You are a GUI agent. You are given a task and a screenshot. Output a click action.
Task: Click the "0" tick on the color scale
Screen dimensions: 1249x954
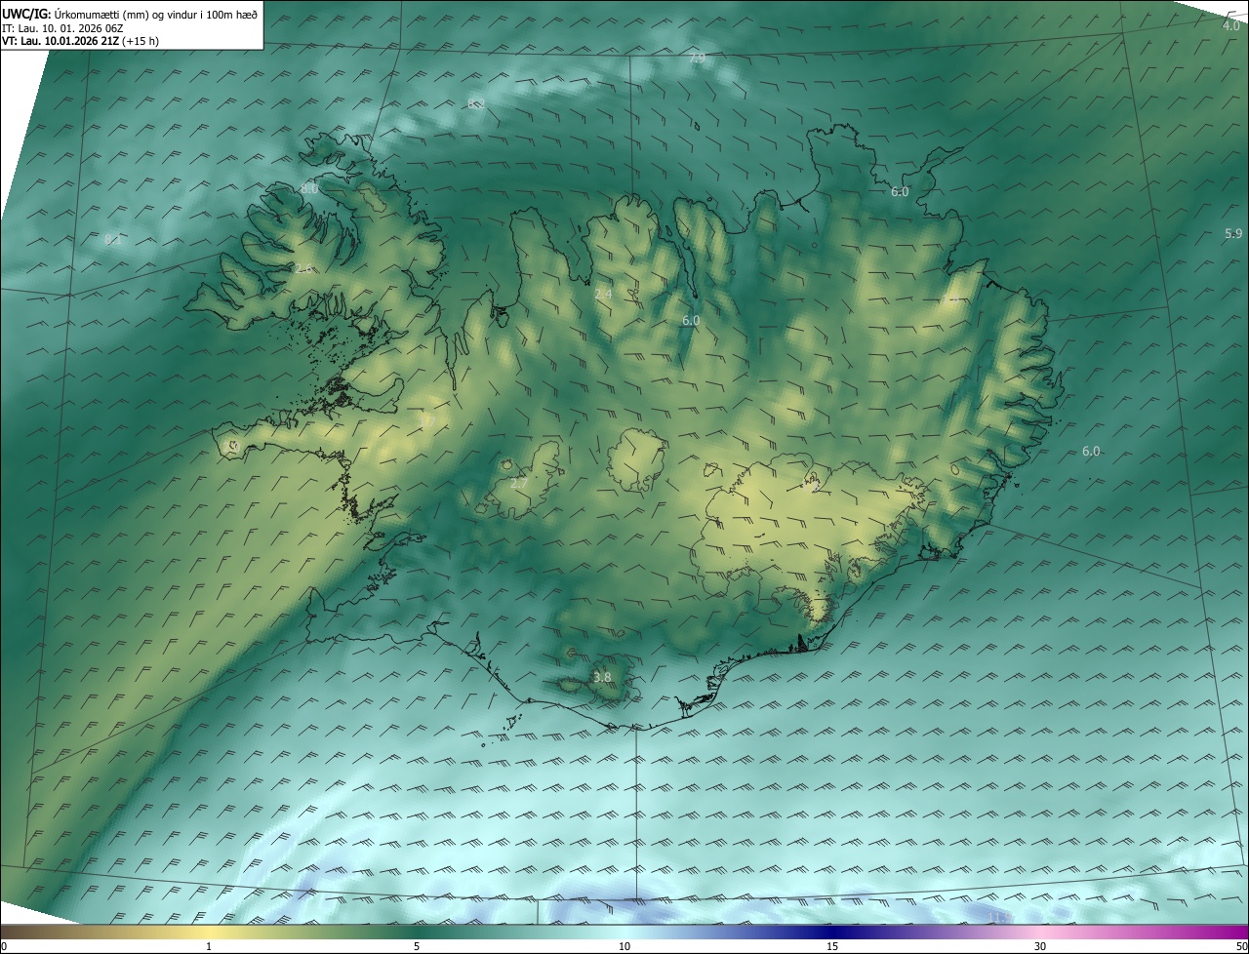(4, 946)
